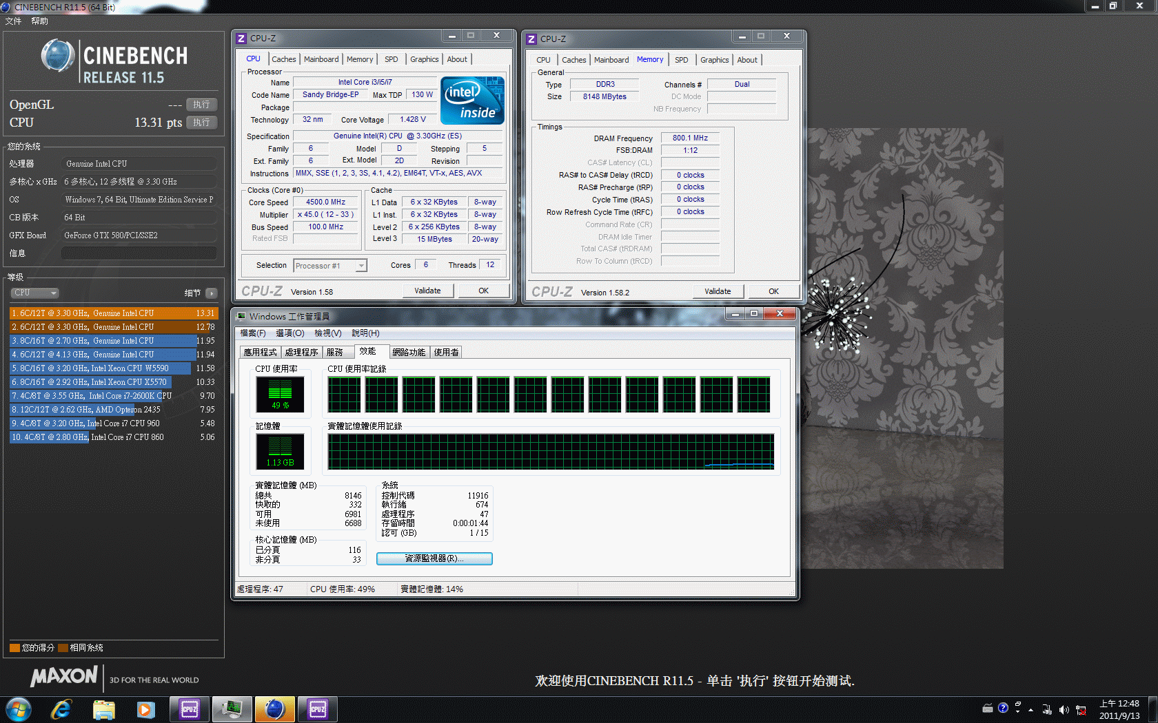
Task: Select rank 10 Core i7 CPU 860 result
Action: click(113, 437)
